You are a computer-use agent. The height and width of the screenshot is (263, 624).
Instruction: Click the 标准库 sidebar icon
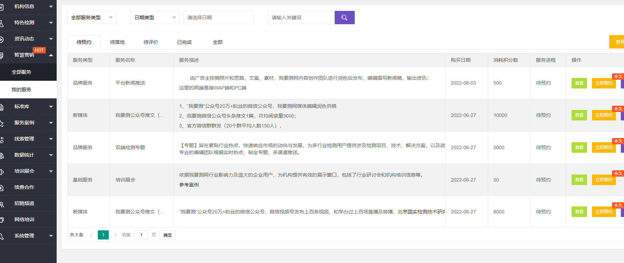(x=1, y=107)
